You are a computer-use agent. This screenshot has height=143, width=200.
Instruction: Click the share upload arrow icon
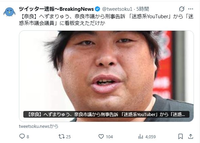click(x=191, y=137)
